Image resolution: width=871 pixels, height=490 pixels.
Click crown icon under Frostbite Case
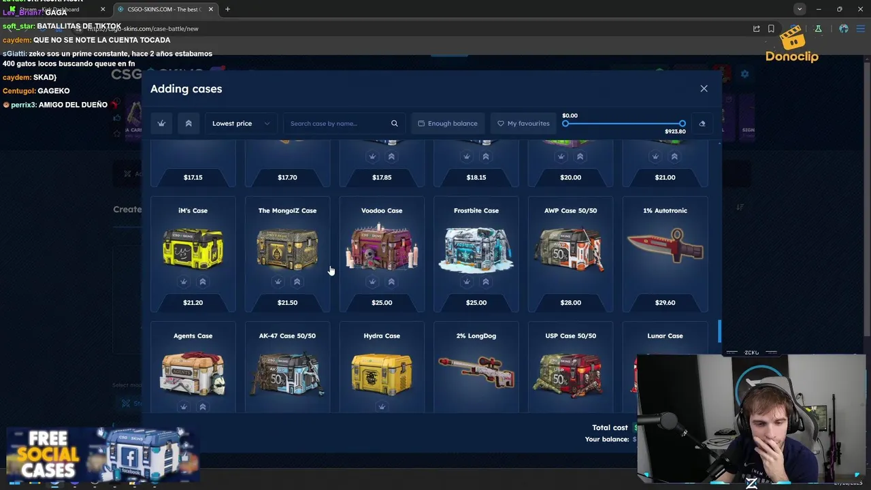tap(467, 282)
